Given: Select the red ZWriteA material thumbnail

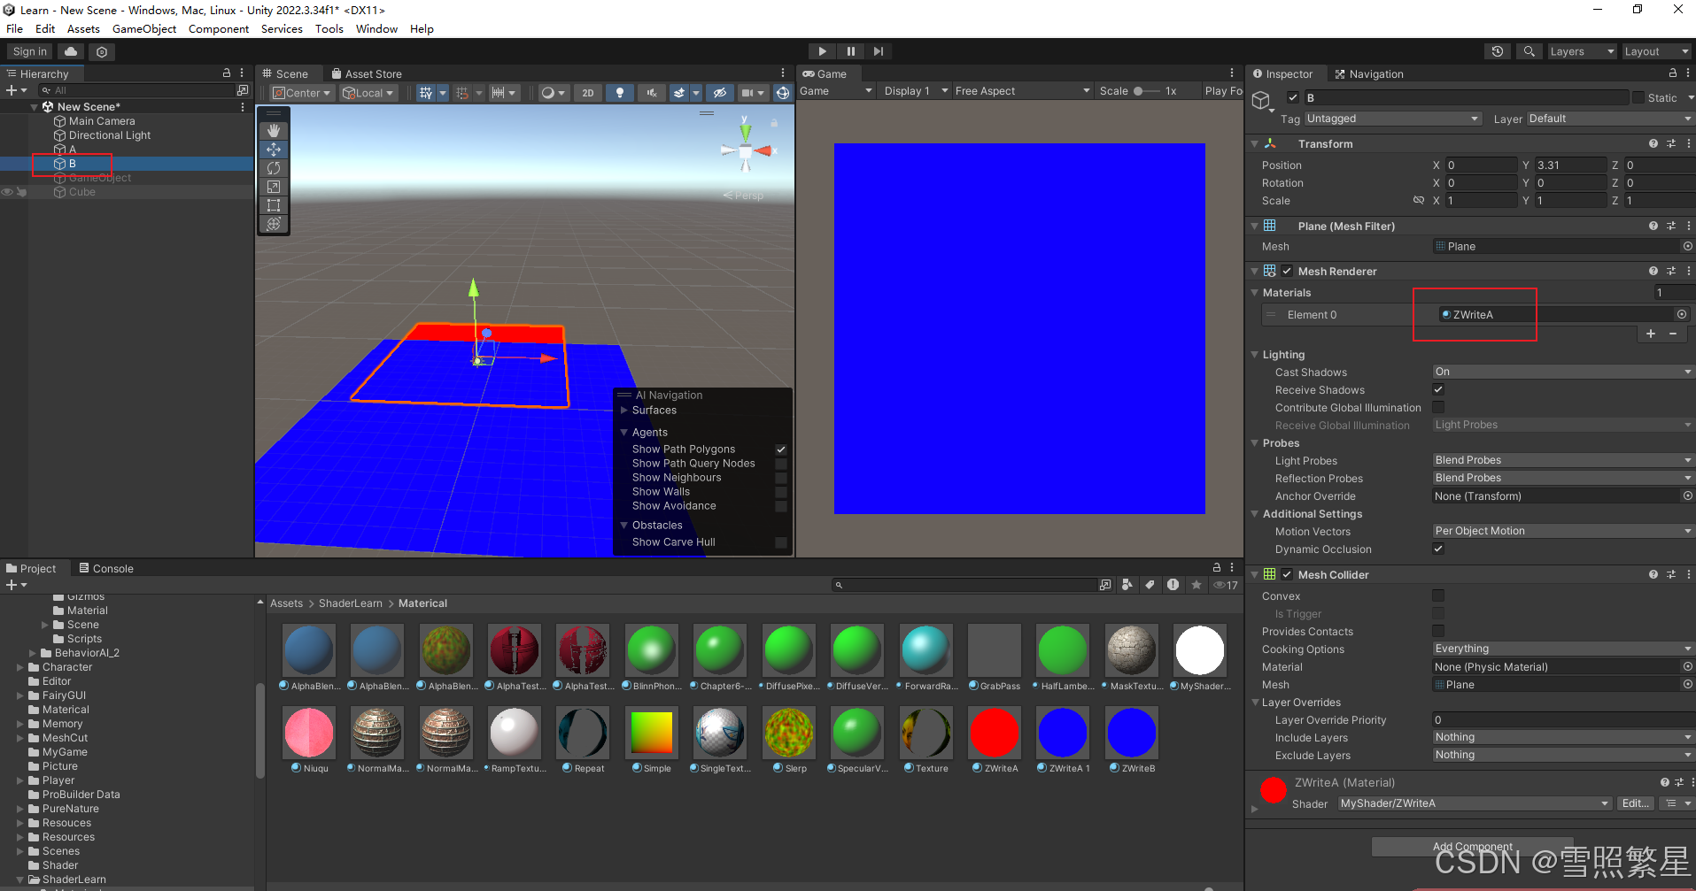Looking at the screenshot, I should [x=995, y=733].
